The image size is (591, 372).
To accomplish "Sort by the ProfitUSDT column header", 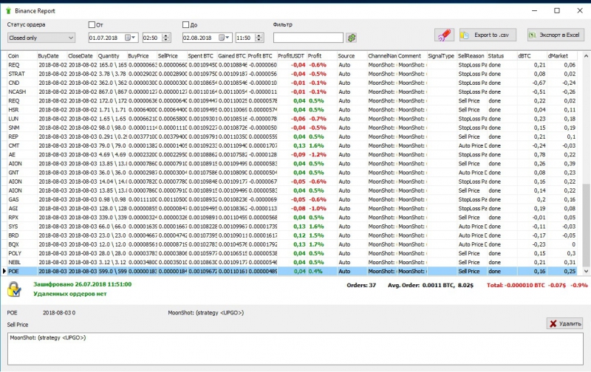I will 291,55.
